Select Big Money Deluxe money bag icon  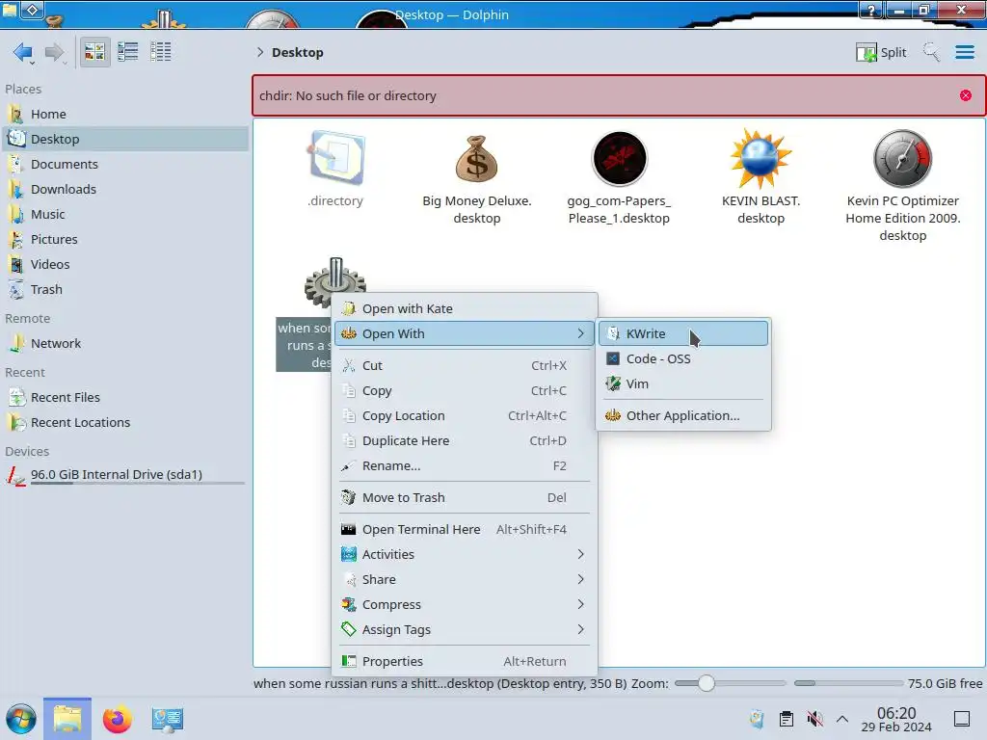click(x=476, y=158)
